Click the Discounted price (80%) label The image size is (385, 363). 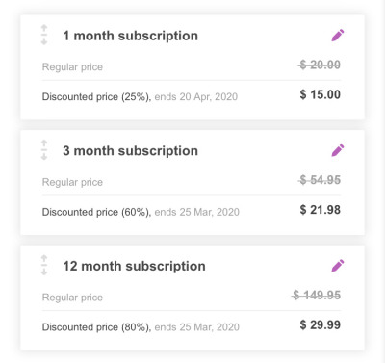(x=96, y=327)
